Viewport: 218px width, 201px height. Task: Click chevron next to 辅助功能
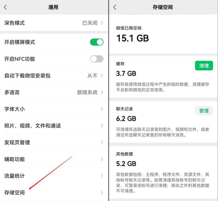point(102,159)
